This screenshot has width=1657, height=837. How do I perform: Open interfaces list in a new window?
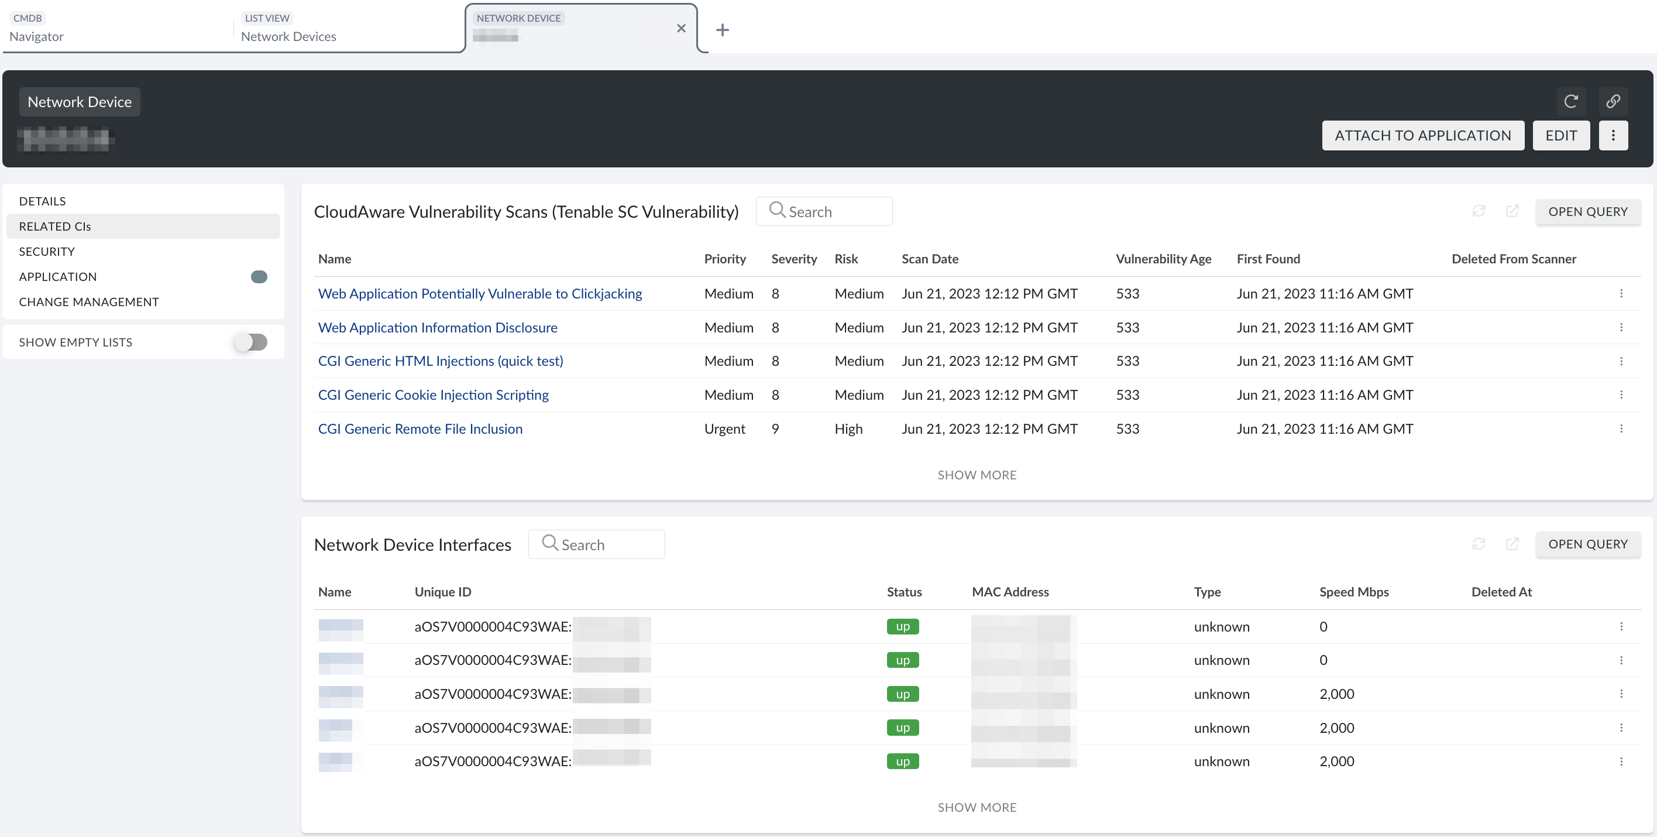1512,544
